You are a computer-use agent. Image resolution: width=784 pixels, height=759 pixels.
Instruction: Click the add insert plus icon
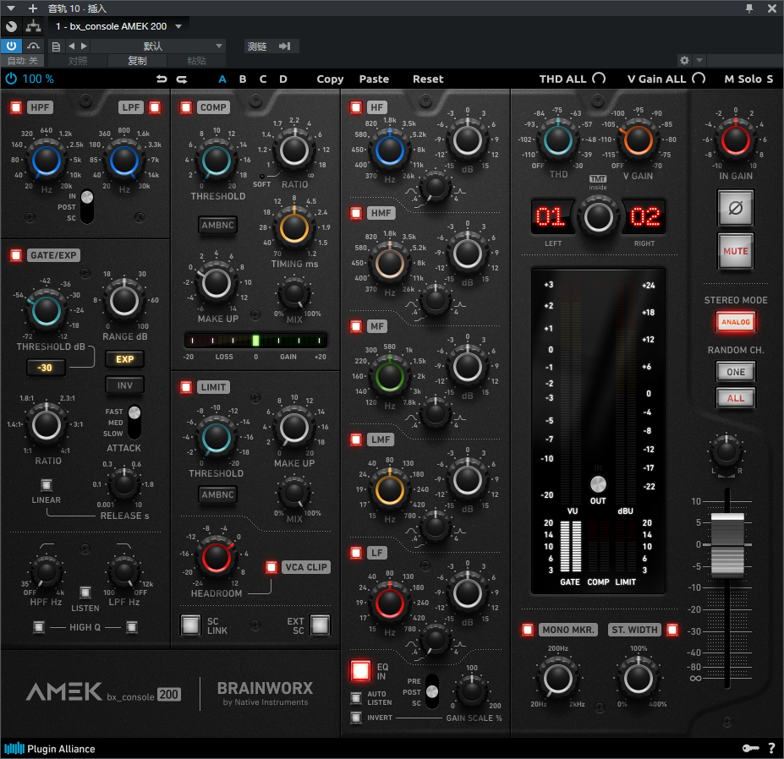click(33, 8)
